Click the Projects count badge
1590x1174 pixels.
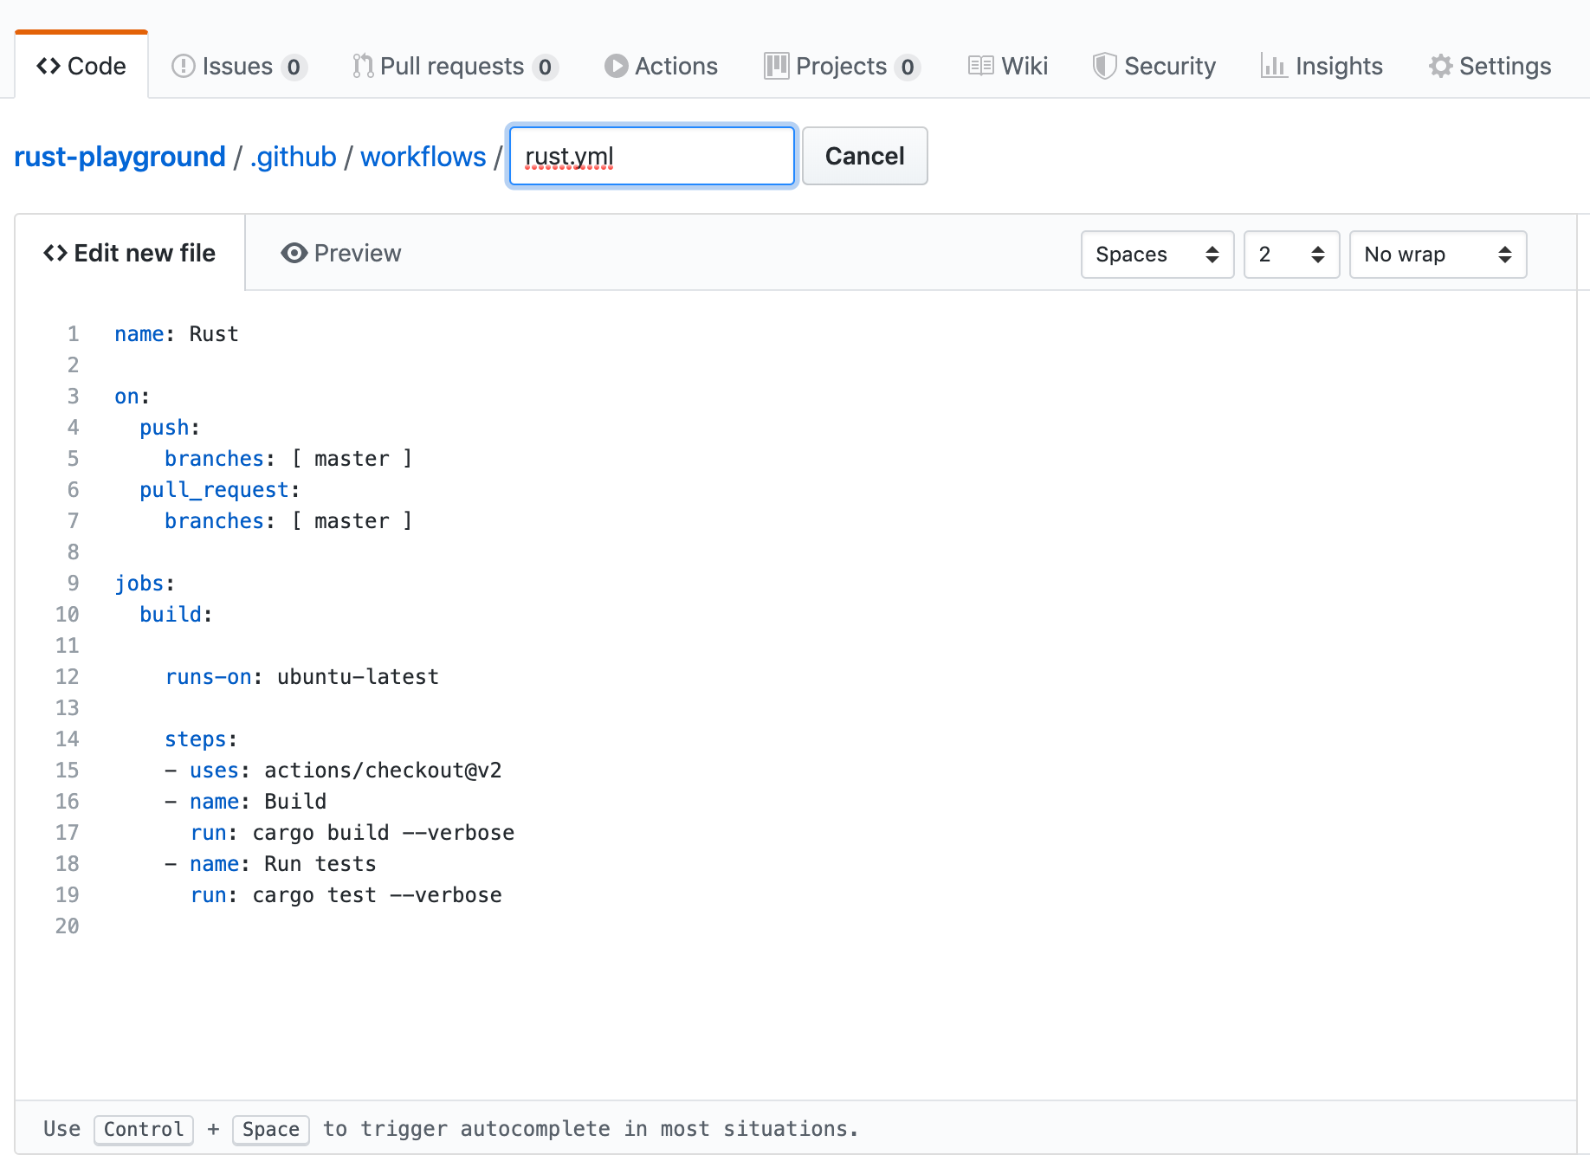pos(907,67)
